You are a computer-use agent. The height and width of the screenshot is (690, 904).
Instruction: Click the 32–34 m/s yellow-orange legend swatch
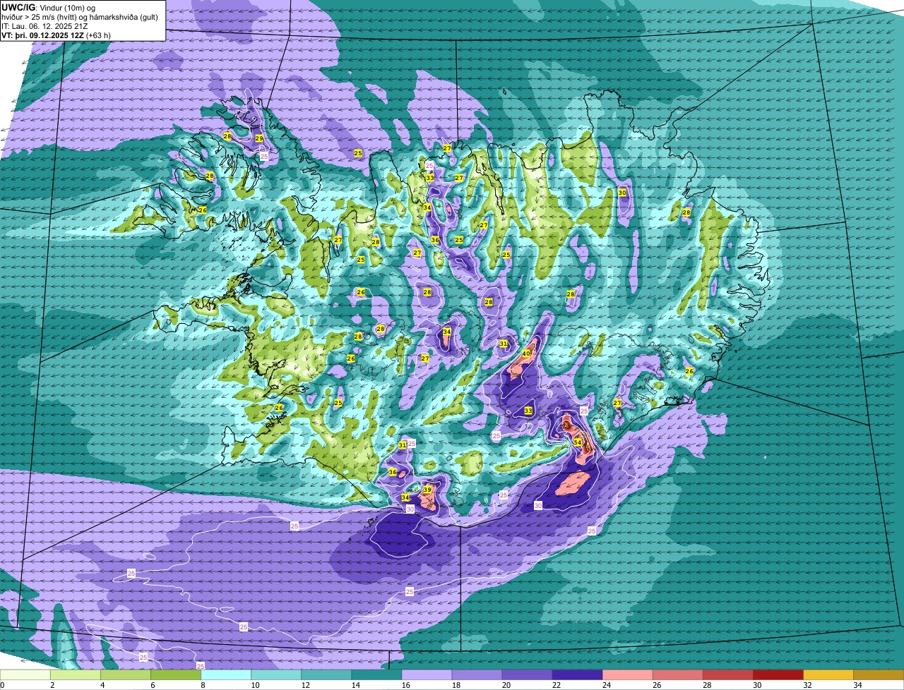pyautogui.click(x=829, y=675)
